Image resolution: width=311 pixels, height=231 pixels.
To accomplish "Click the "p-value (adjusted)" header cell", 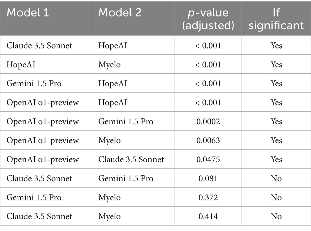I will pos(208,19).
